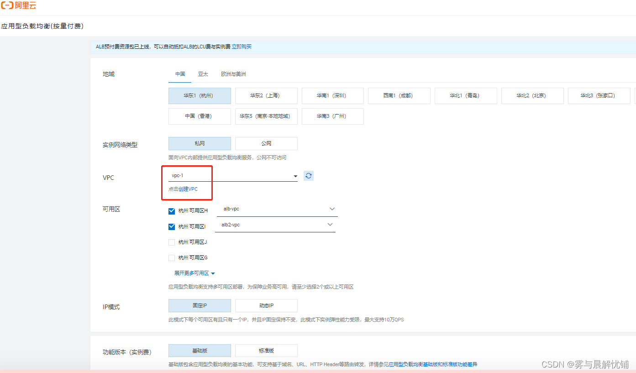Viewport: 636px width, 373px height.
Task: Select 动态IP mode
Action: pyautogui.click(x=266, y=305)
